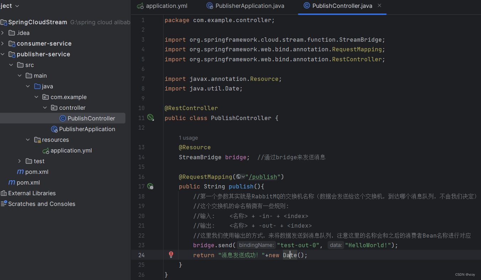Select External Libraries node
The height and width of the screenshot is (280, 481).
click(32, 193)
